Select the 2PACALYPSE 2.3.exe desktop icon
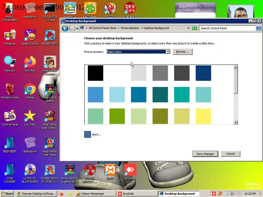Image resolution: width=263 pixels, height=197 pixels. point(50,12)
